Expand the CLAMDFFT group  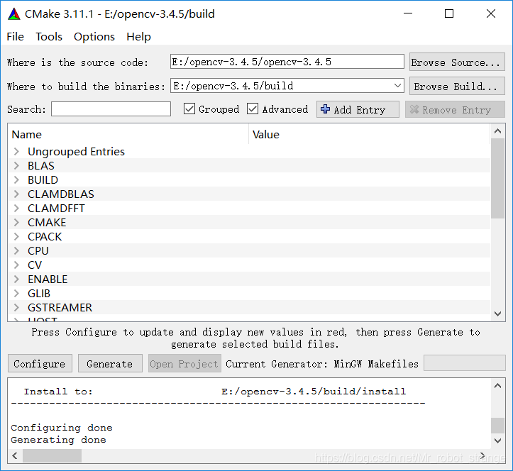coord(16,209)
